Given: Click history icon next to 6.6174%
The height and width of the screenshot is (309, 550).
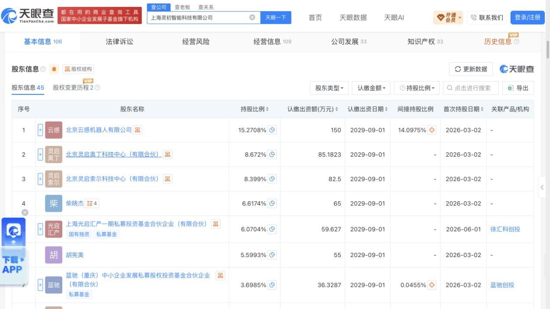Looking at the screenshot, I should tap(272, 203).
